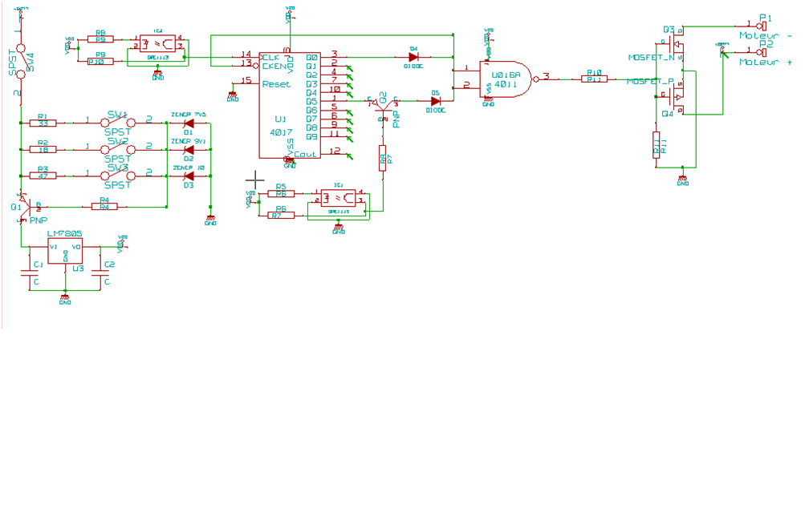Select the SW3 SPST switch

click(118, 176)
